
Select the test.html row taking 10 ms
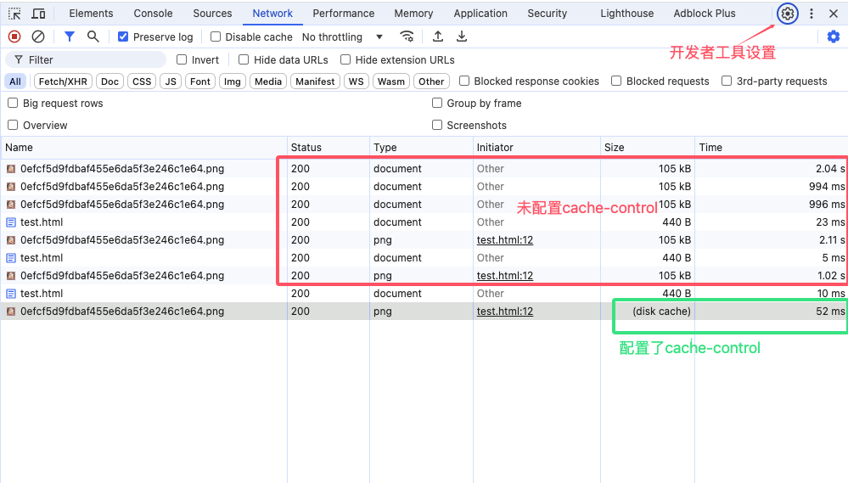coord(424,293)
